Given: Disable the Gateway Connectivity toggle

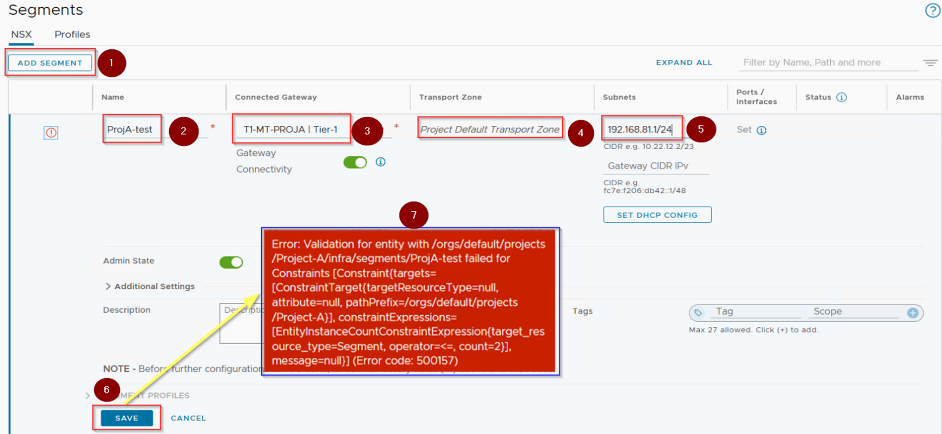Looking at the screenshot, I should [355, 162].
